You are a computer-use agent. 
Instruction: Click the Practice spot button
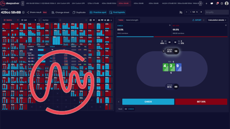click(98, 12)
